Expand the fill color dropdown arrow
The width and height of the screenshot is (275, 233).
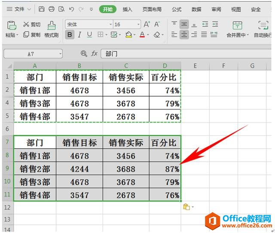(x=134, y=35)
